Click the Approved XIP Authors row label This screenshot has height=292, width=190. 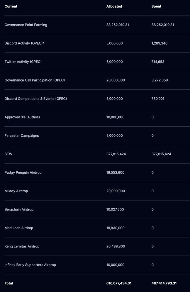(x=22, y=117)
